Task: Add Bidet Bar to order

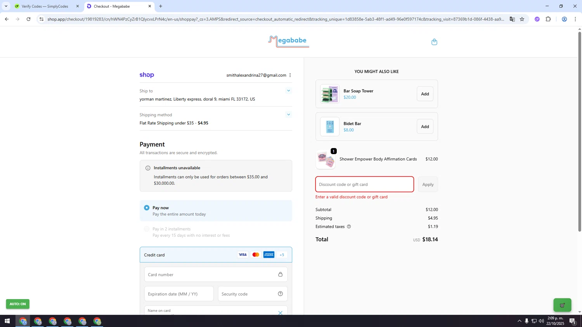Action: [425, 127]
